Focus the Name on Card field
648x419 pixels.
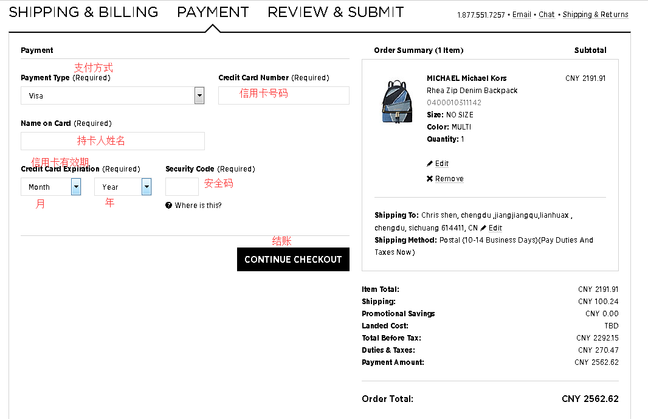pyautogui.click(x=112, y=141)
